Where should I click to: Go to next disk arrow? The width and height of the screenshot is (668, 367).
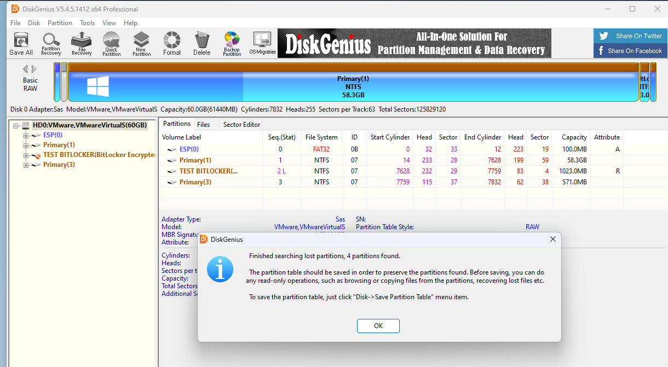(34, 69)
